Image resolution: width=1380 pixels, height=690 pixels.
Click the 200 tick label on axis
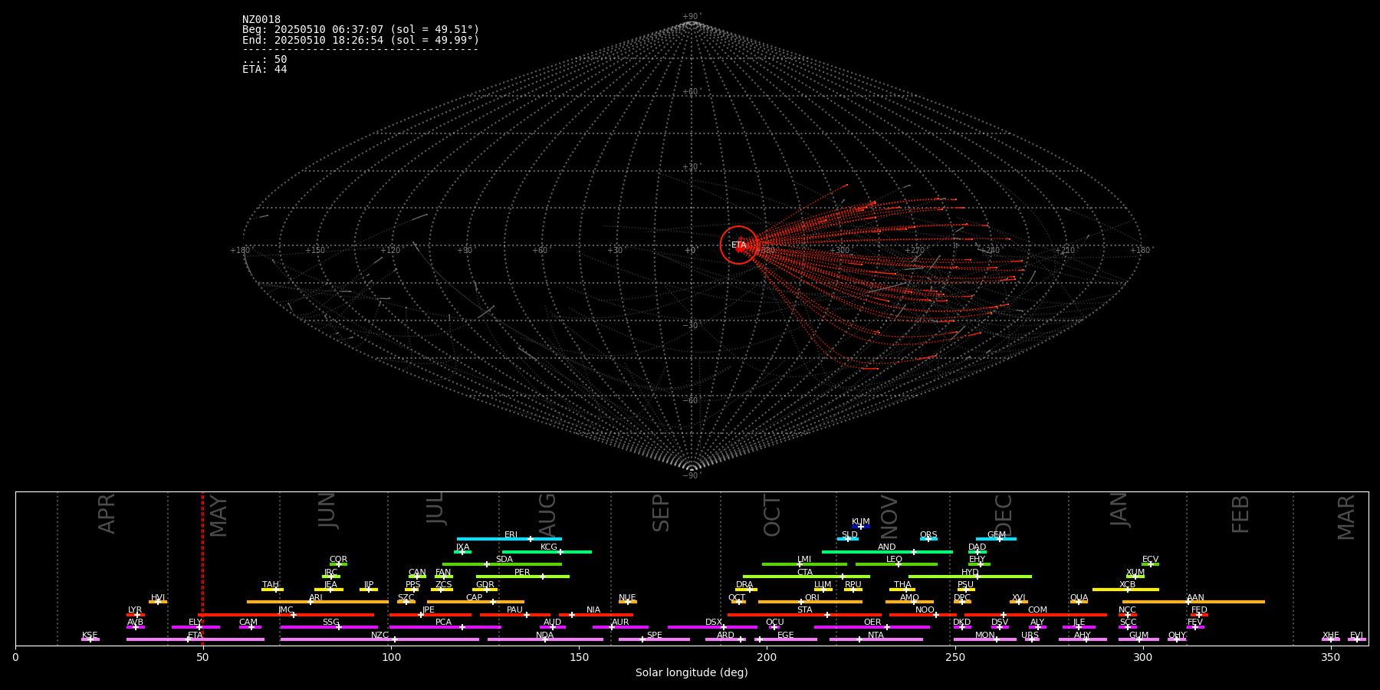click(x=767, y=657)
